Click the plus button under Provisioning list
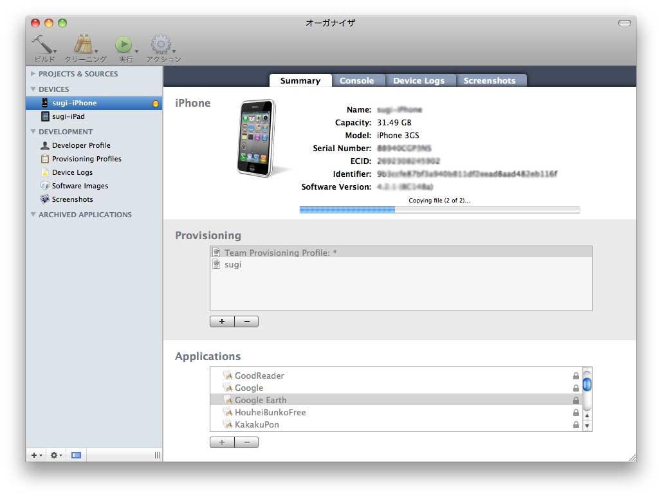Viewport: 662px width, 497px height. coord(222,321)
